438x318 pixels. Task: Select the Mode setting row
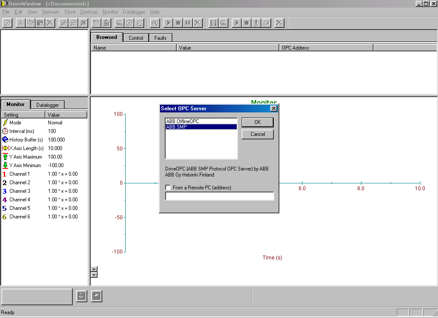pyautogui.click(x=44, y=123)
